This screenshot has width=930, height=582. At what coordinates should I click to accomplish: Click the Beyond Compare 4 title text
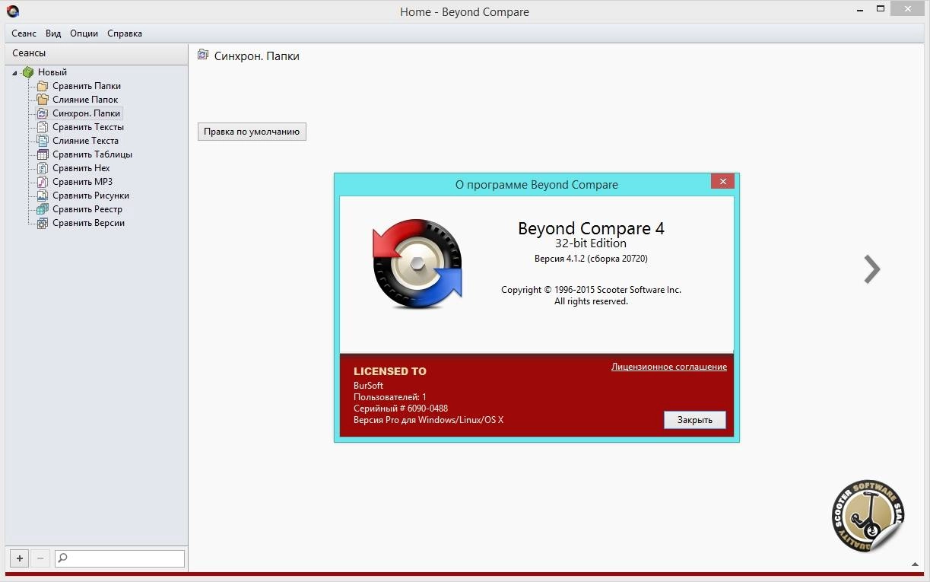591,228
